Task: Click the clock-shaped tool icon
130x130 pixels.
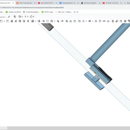Action: point(96,21)
